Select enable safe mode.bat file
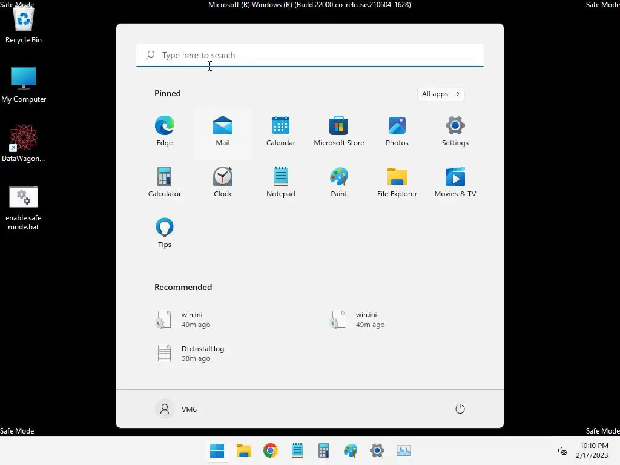This screenshot has height=465, width=620. point(24,208)
